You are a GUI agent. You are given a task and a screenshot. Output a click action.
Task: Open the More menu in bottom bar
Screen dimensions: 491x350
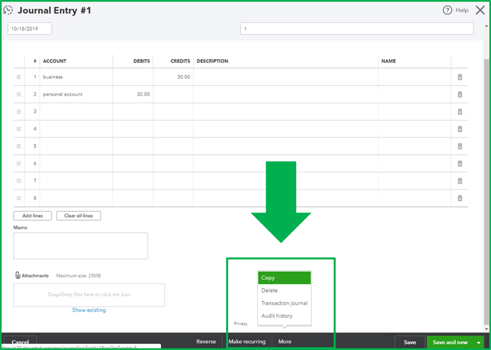click(x=285, y=342)
